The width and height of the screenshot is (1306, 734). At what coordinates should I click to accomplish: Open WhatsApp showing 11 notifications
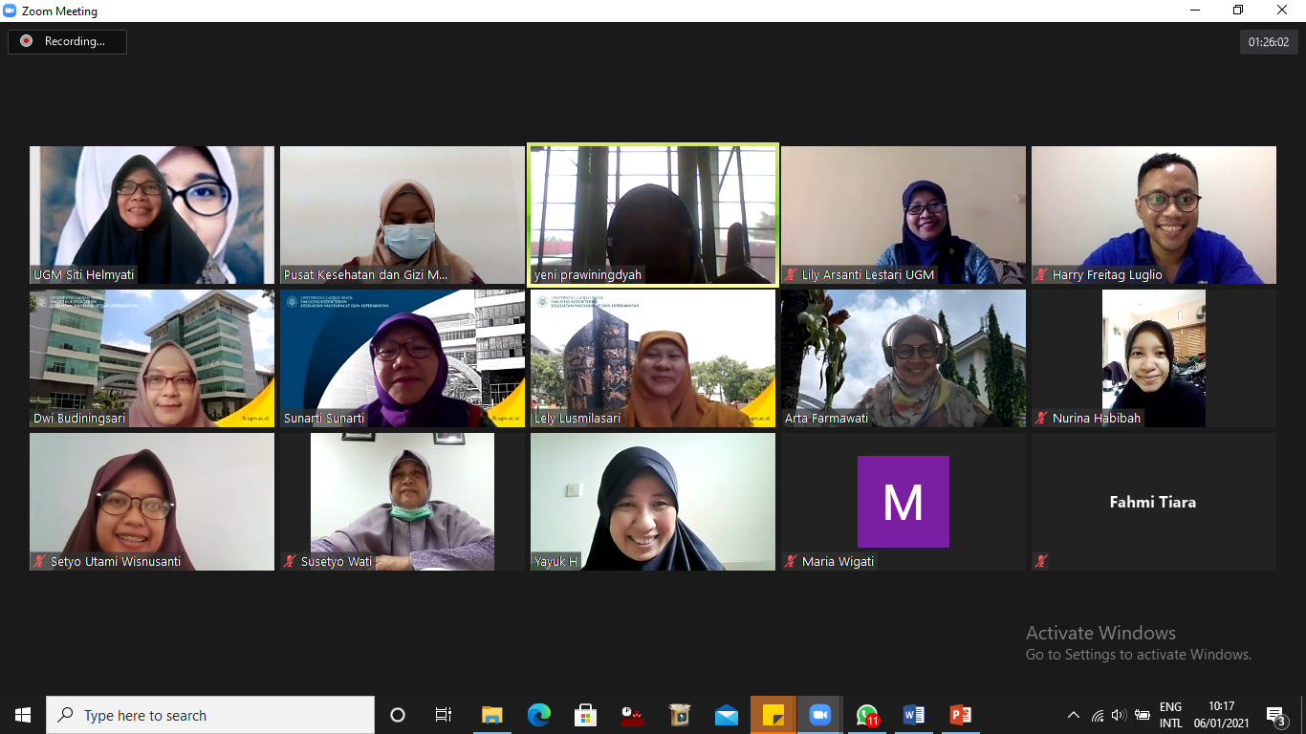[x=866, y=714]
